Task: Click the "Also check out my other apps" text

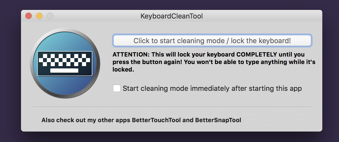Action: [86, 120]
